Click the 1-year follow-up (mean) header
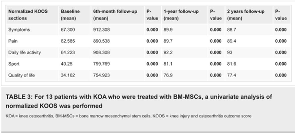Viewport: 295px width, 133px height. (181, 15)
